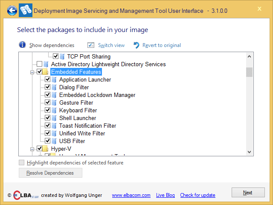Uncheck the Gesture Filter checkbox
The width and height of the screenshot is (273, 205).
47,102
